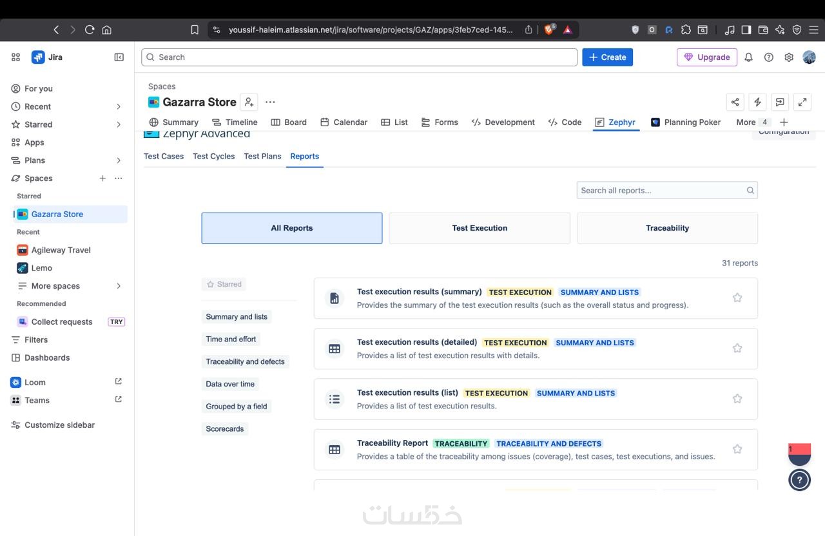Viewport: 825px width, 536px height.
Task: Go back in the browser
Action: [x=56, y=30]
